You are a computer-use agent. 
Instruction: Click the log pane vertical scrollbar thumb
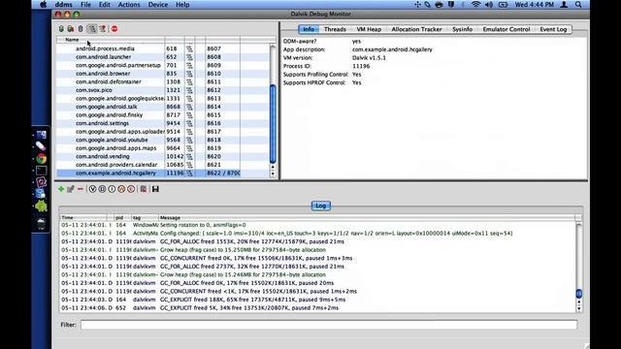coord(578,294)
